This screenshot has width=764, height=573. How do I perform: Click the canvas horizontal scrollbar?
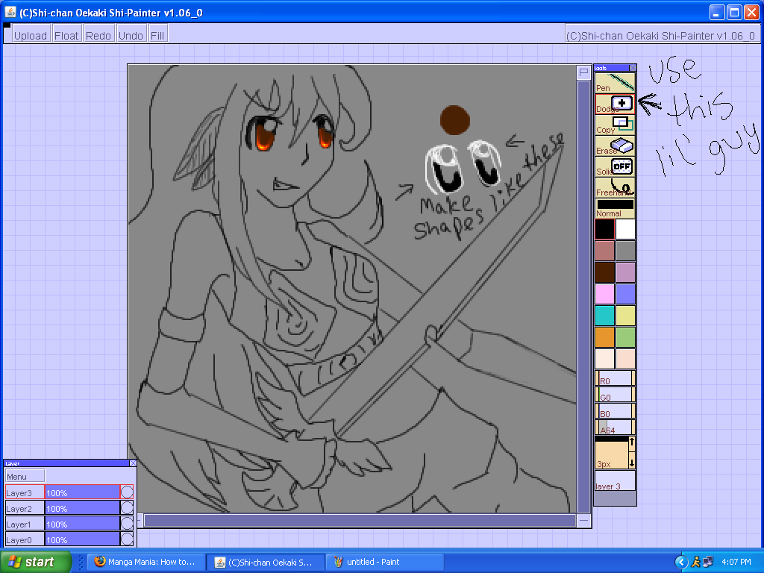(x=360, y=520)
